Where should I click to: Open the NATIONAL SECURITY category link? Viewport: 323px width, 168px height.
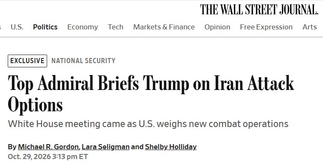(x=83, y=61)
